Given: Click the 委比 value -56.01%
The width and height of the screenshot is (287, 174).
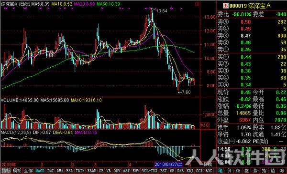Looking at the screenshot, I should [x=242, y=14].
